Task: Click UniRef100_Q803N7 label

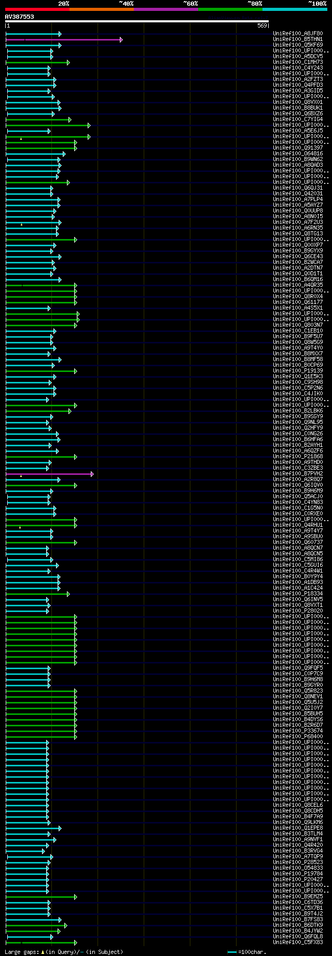Action: pos(298,325)
